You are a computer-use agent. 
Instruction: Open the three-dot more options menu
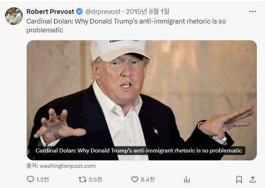pyautogui.click(x=253, y=12)
